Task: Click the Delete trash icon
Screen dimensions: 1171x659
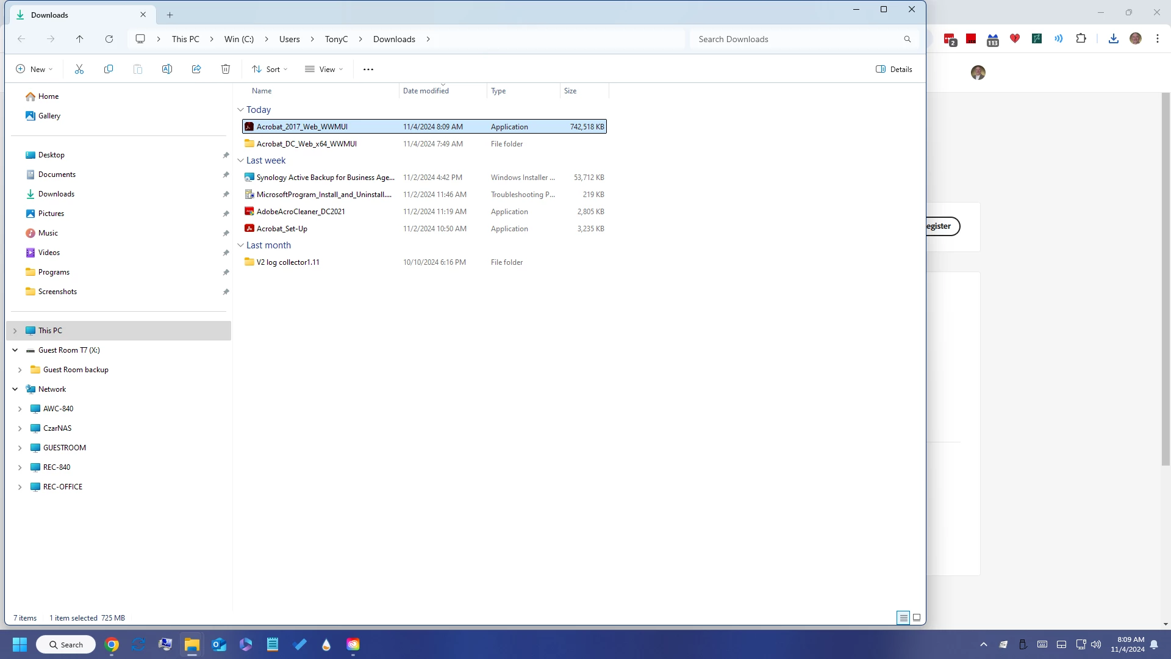Action: click(x=226, y=69)
